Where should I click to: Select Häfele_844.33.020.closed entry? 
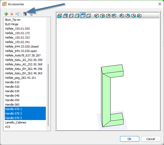point(25,46)
